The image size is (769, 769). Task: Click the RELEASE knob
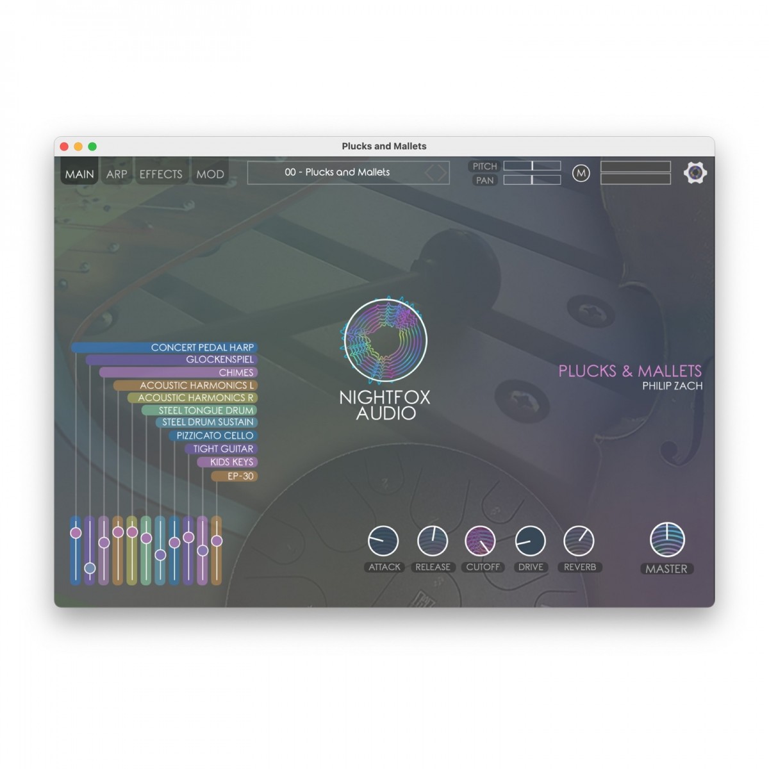[433, 541]
